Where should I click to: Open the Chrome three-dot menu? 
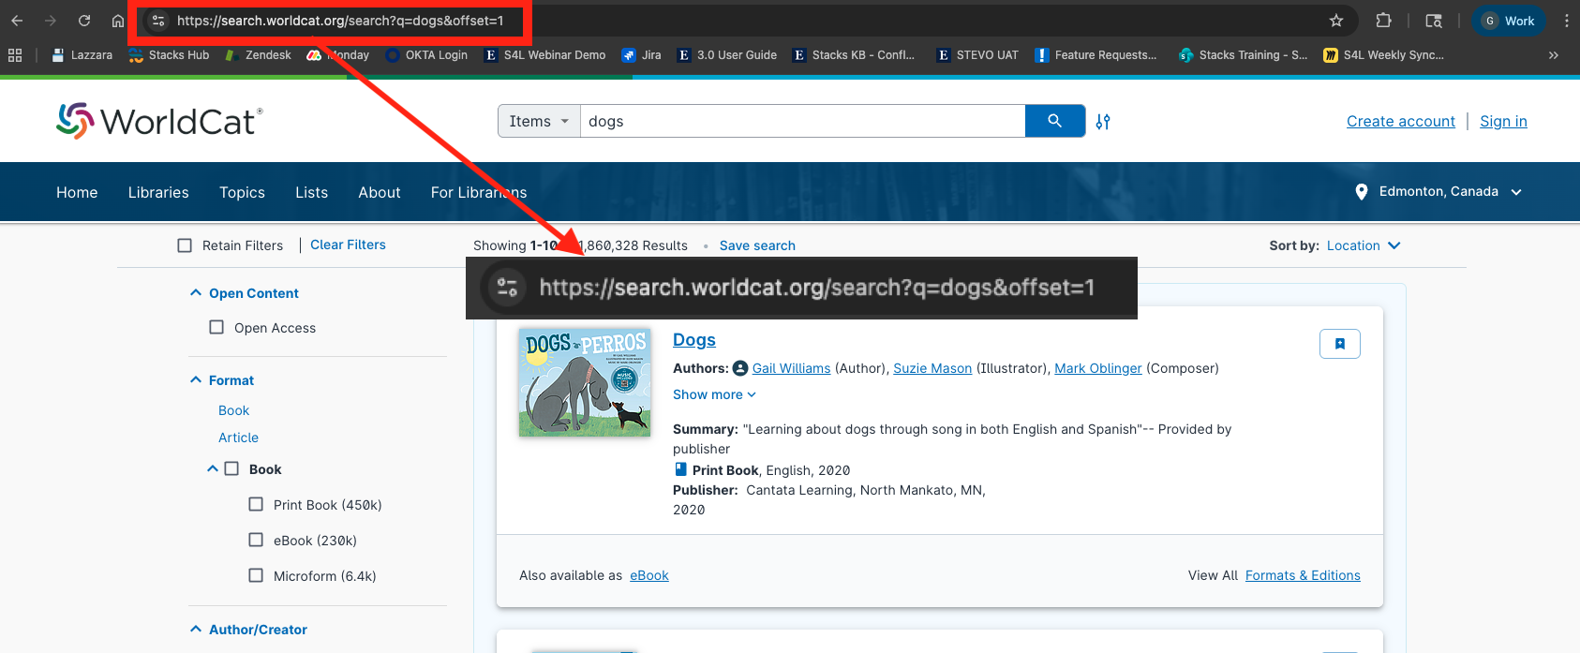point(1566,21)
